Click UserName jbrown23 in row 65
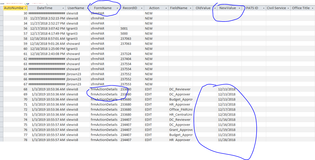The image size is (315, 160). pyautogui.click(x=78, y=74)
